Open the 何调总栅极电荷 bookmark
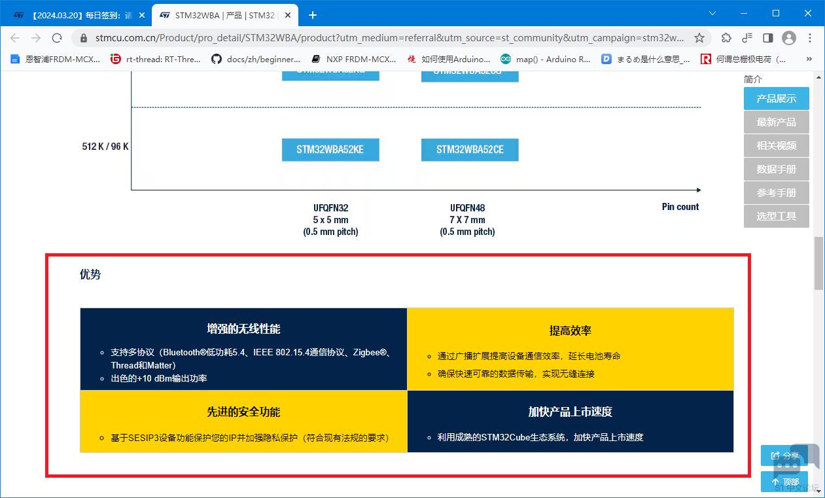 (x=744, y=59)
